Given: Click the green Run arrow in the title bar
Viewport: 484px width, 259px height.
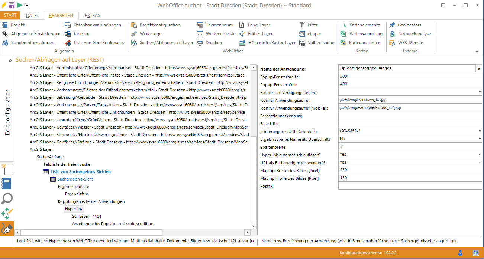Looking at the screenshot, I should click(19, 5).
